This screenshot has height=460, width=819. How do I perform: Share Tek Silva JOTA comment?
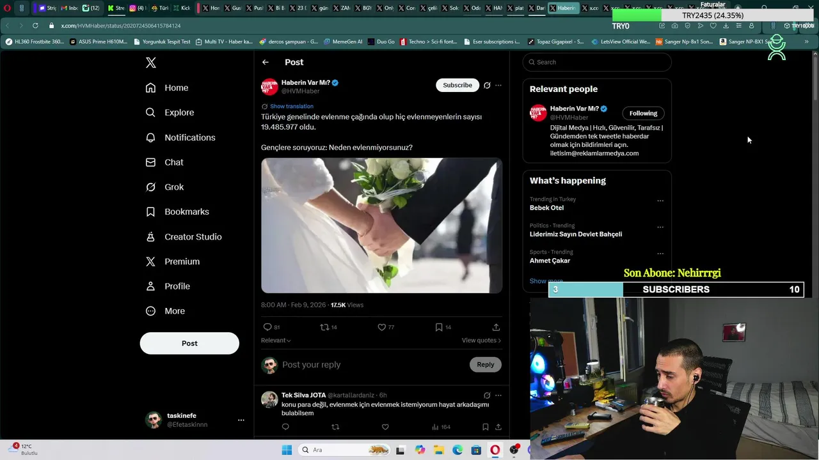(498, 427)
